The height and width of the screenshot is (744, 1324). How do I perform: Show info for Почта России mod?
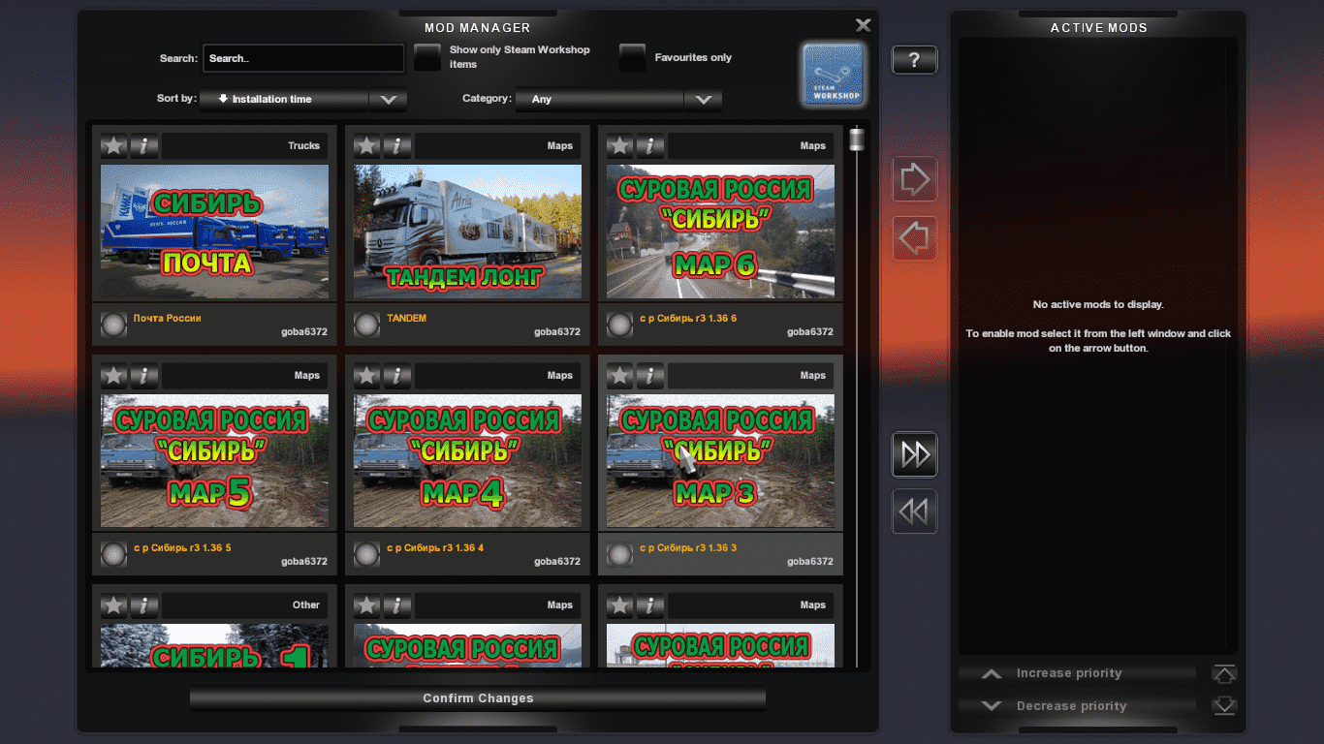144,145
